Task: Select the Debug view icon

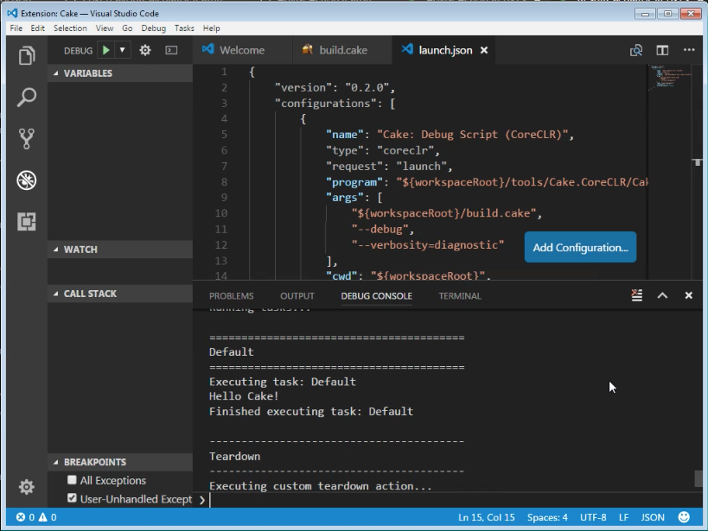Action: pyautogui.click(x=27, y=180)
